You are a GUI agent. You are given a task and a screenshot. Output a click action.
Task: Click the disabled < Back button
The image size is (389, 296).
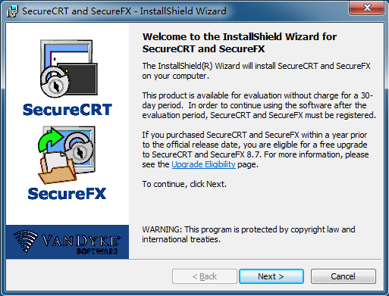(205, 276)
